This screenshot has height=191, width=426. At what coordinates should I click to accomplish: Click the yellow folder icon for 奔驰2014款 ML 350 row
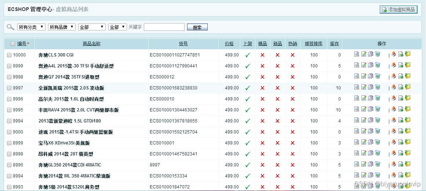pyautogui.click(x=408, y=175)
